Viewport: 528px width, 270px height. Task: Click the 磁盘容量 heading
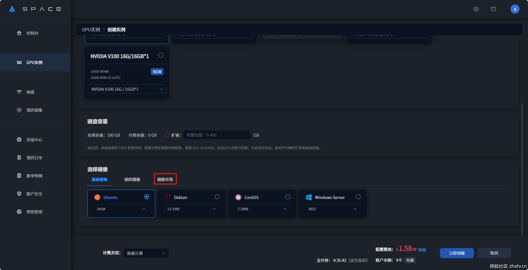click(98, 121)
